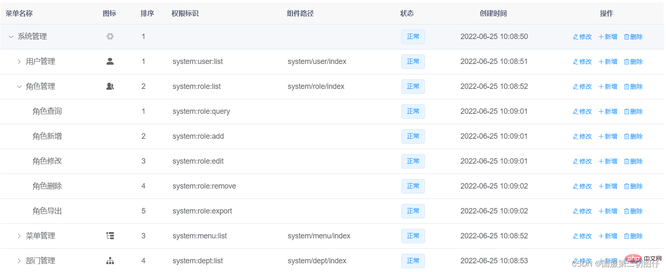Expand the 菜单管理 row chevron
666x272 pixels.
pos(19,236)
